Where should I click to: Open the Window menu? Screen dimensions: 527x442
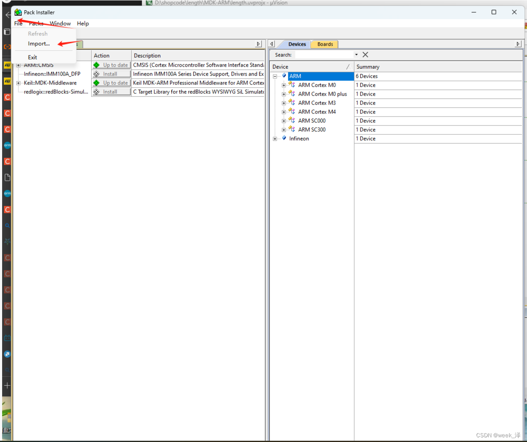point(60,23)
